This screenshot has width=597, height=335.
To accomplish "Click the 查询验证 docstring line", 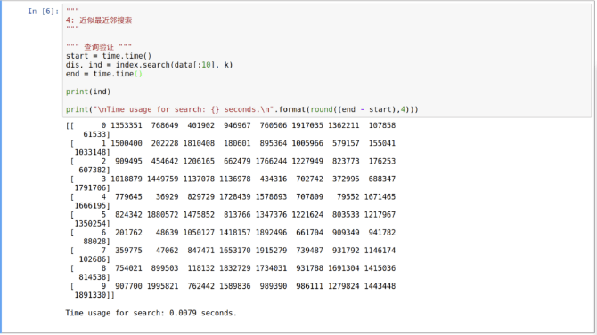I will [x=99, y=47].
